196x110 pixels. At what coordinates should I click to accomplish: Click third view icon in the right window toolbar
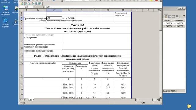(x=173, y=16)
